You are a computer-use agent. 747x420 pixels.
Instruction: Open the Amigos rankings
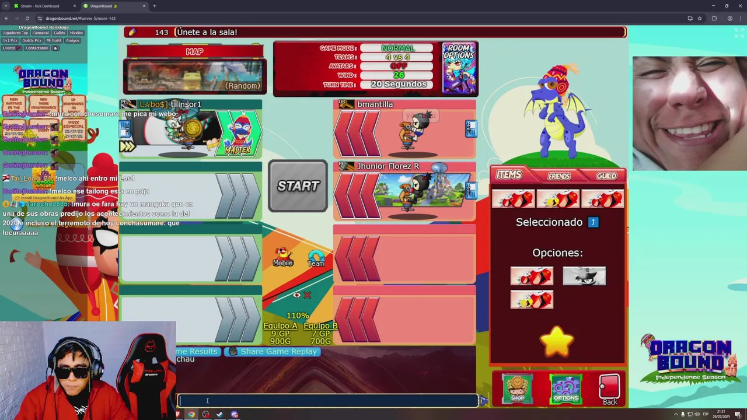click(72, 40)
